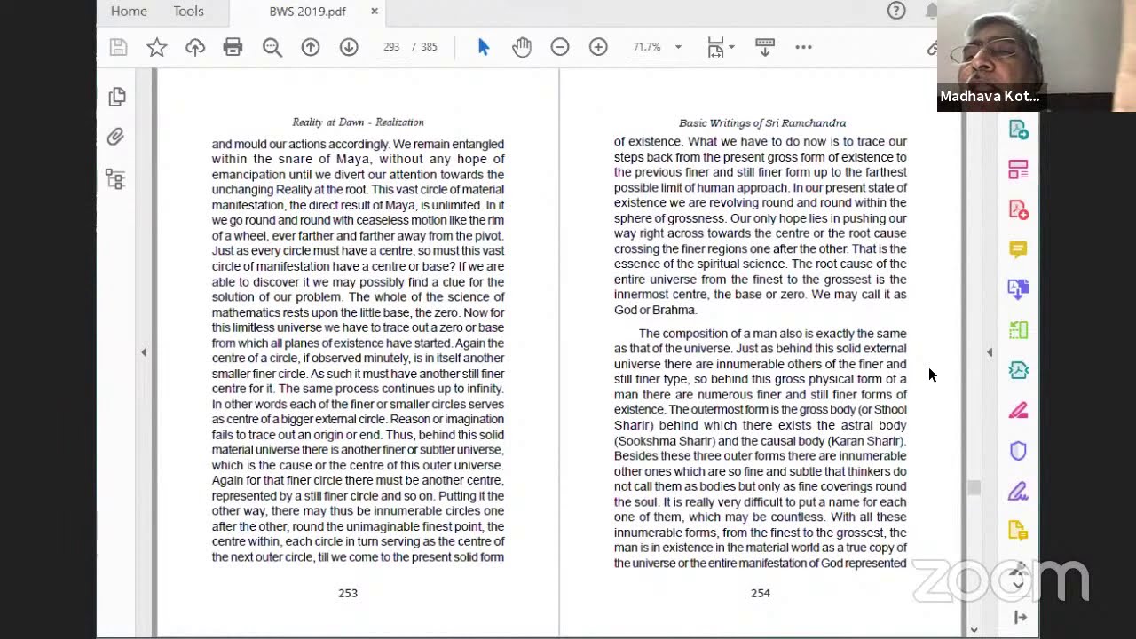Open the pink Redact tool
This screenshot has width=1136, height=639.
click(1018, 410)
